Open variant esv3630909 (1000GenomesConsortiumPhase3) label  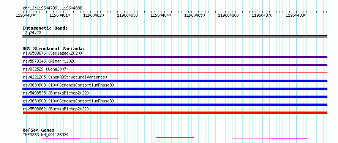click(68, 101)
